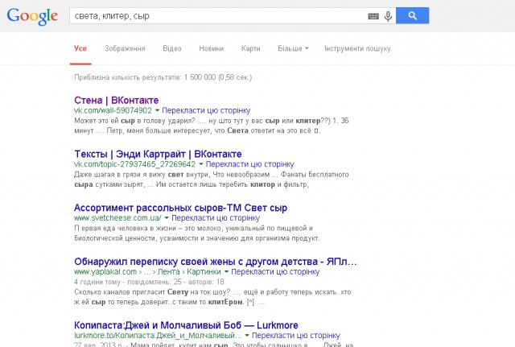Go to the Карти tab

(x=251, y=48)
